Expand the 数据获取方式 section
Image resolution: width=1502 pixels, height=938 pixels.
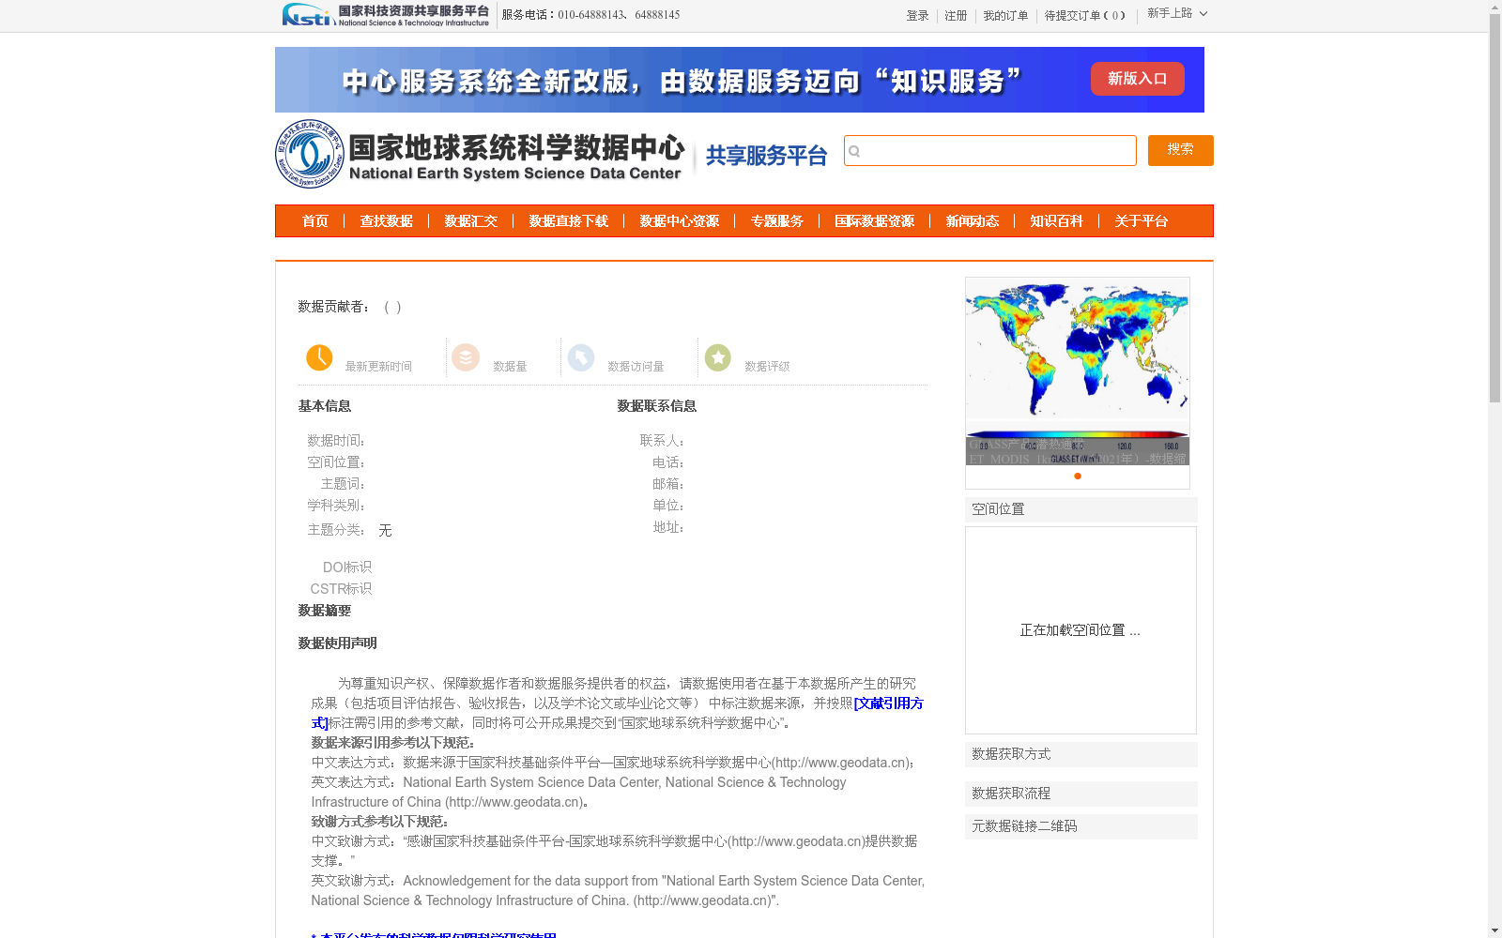pos(1081,754)
